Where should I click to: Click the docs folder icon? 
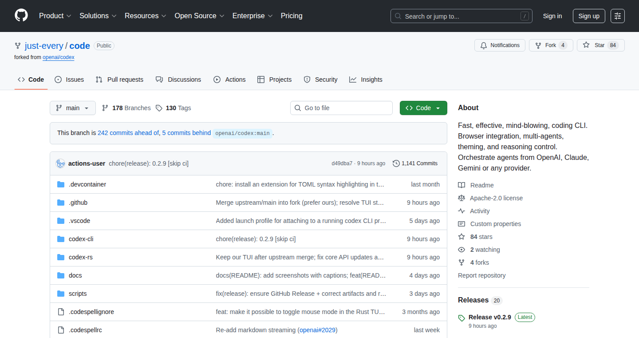[x=61, y=275]
